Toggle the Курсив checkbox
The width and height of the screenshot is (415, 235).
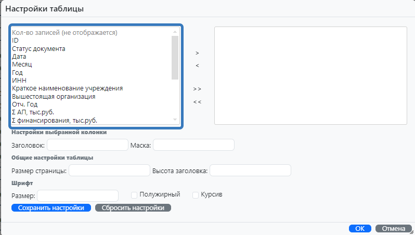196,195
